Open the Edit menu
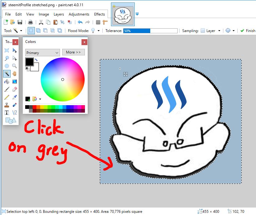The image size is (256, 215). coord(18,14)
